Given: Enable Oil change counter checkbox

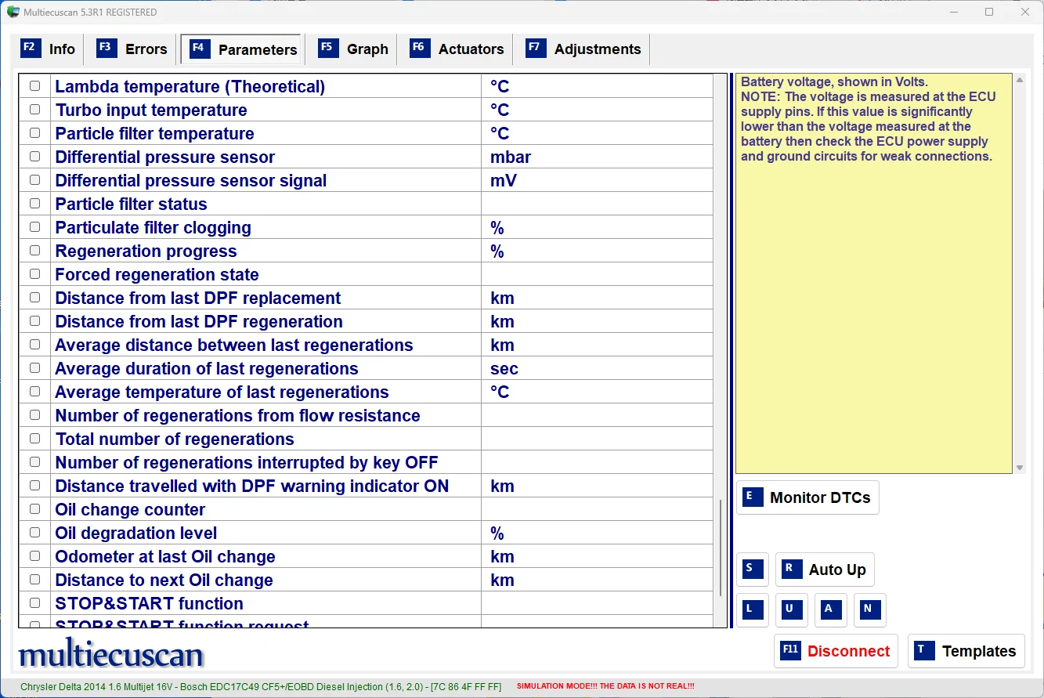Looking at the screenshot, I should point(34,509).
